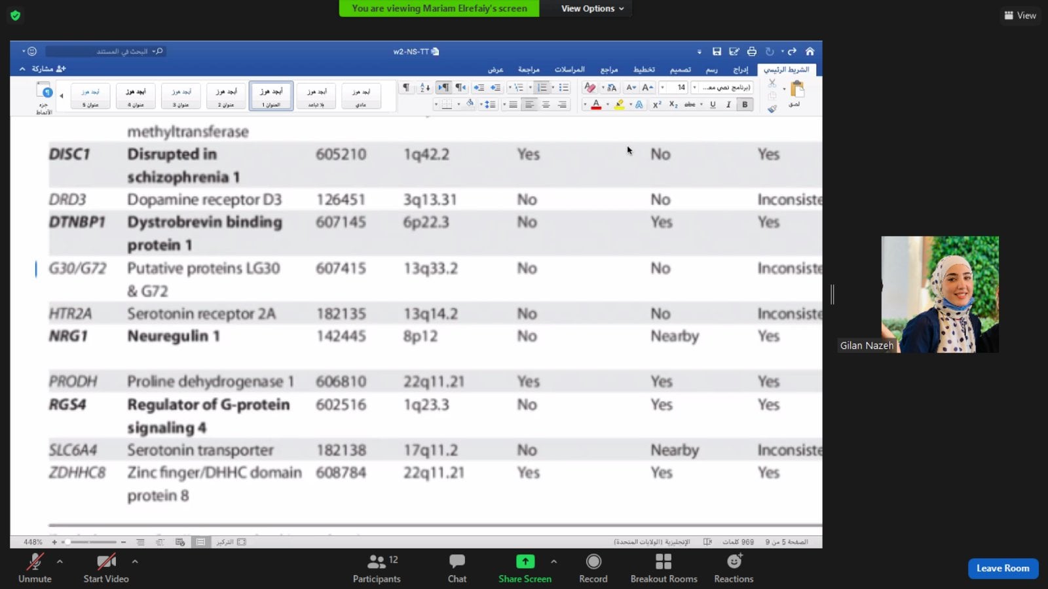Image resolution: width=1048 pixels, height=589 pixels.
Task: Start Video with the camera button
Action: click(x=105, y=562)
